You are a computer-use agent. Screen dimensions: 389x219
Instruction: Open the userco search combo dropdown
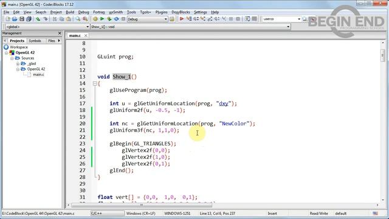click(x=299, y=19)
